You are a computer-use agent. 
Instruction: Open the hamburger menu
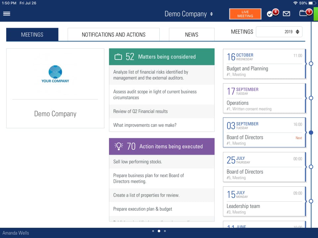[x=7, y=14]
